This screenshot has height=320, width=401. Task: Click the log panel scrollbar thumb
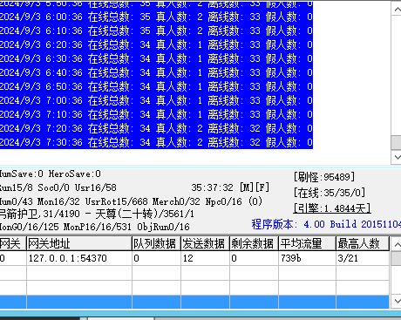pyautogui.click(x=396, y=142)
